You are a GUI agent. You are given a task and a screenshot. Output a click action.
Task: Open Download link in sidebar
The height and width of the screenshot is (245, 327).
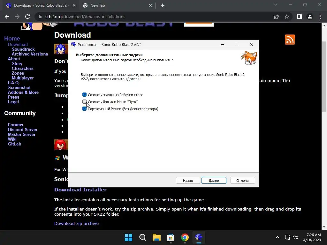click(18, 44)
